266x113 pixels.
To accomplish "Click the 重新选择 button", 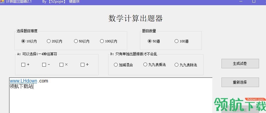I will pos(240,82).
